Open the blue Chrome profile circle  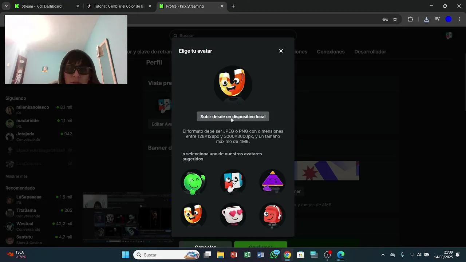[x=449, y=19]
